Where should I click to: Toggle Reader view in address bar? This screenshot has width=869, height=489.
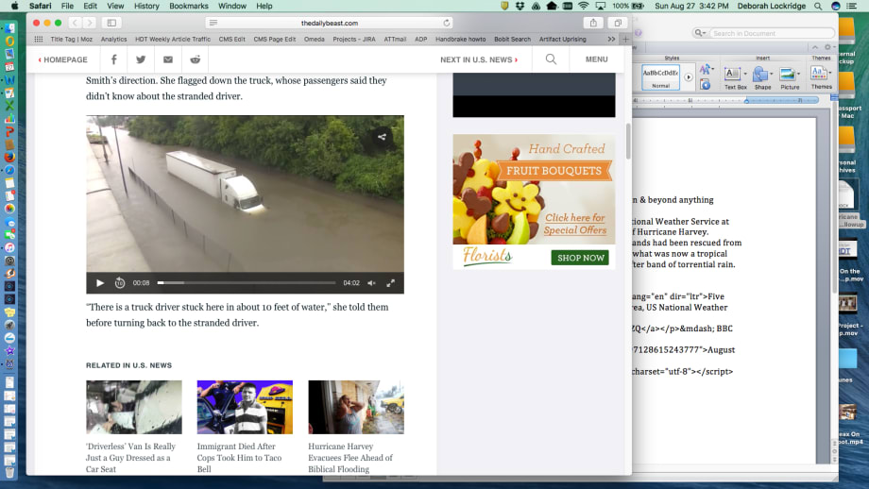(213, 23)
